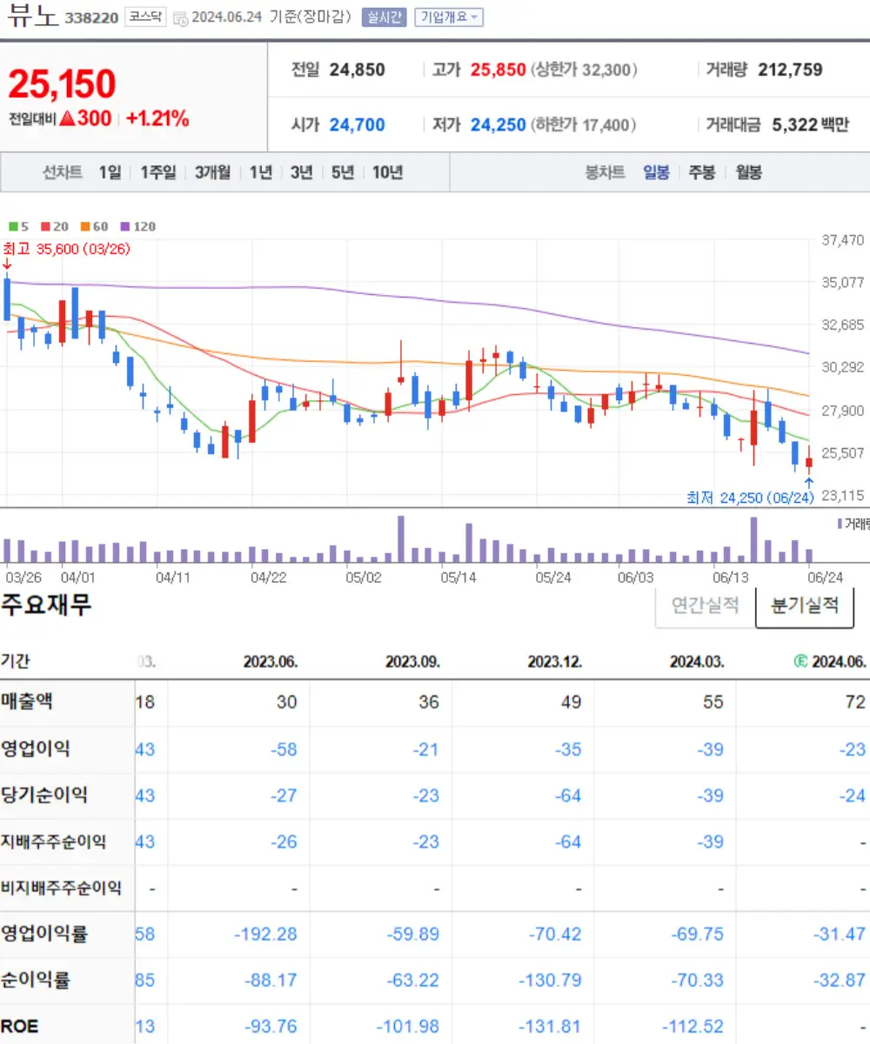Select the 1주일 line chart period
This screenshot has height=1044, width=870.
click(x=158, y=172)
